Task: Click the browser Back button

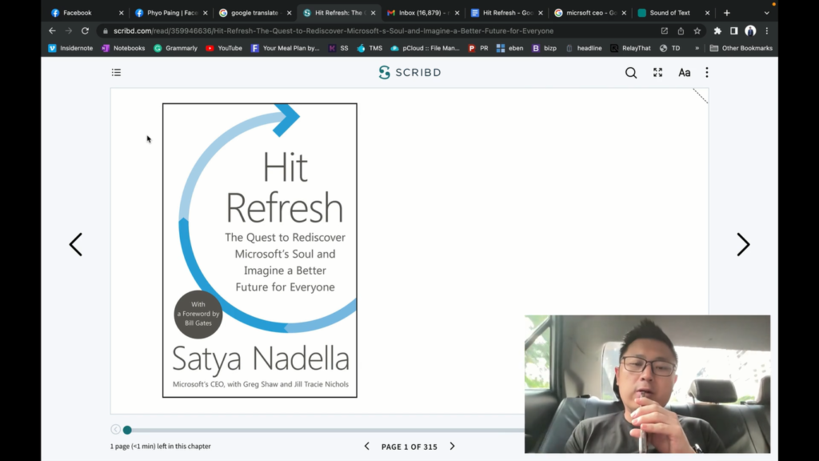Action: (52, 31)
